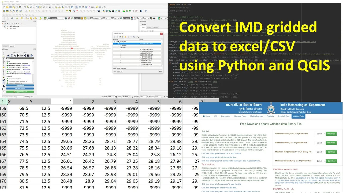Click the Processing Toolbox gear icon
The height and width of the screenshot is (193, 343).
point(86,7)
